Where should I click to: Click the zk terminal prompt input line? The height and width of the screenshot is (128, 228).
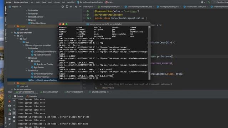(x=103, y=78)
